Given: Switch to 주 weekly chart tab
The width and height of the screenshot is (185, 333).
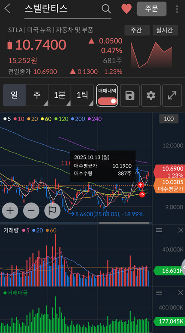Looking at the screenshot, I should pos(37,95).
